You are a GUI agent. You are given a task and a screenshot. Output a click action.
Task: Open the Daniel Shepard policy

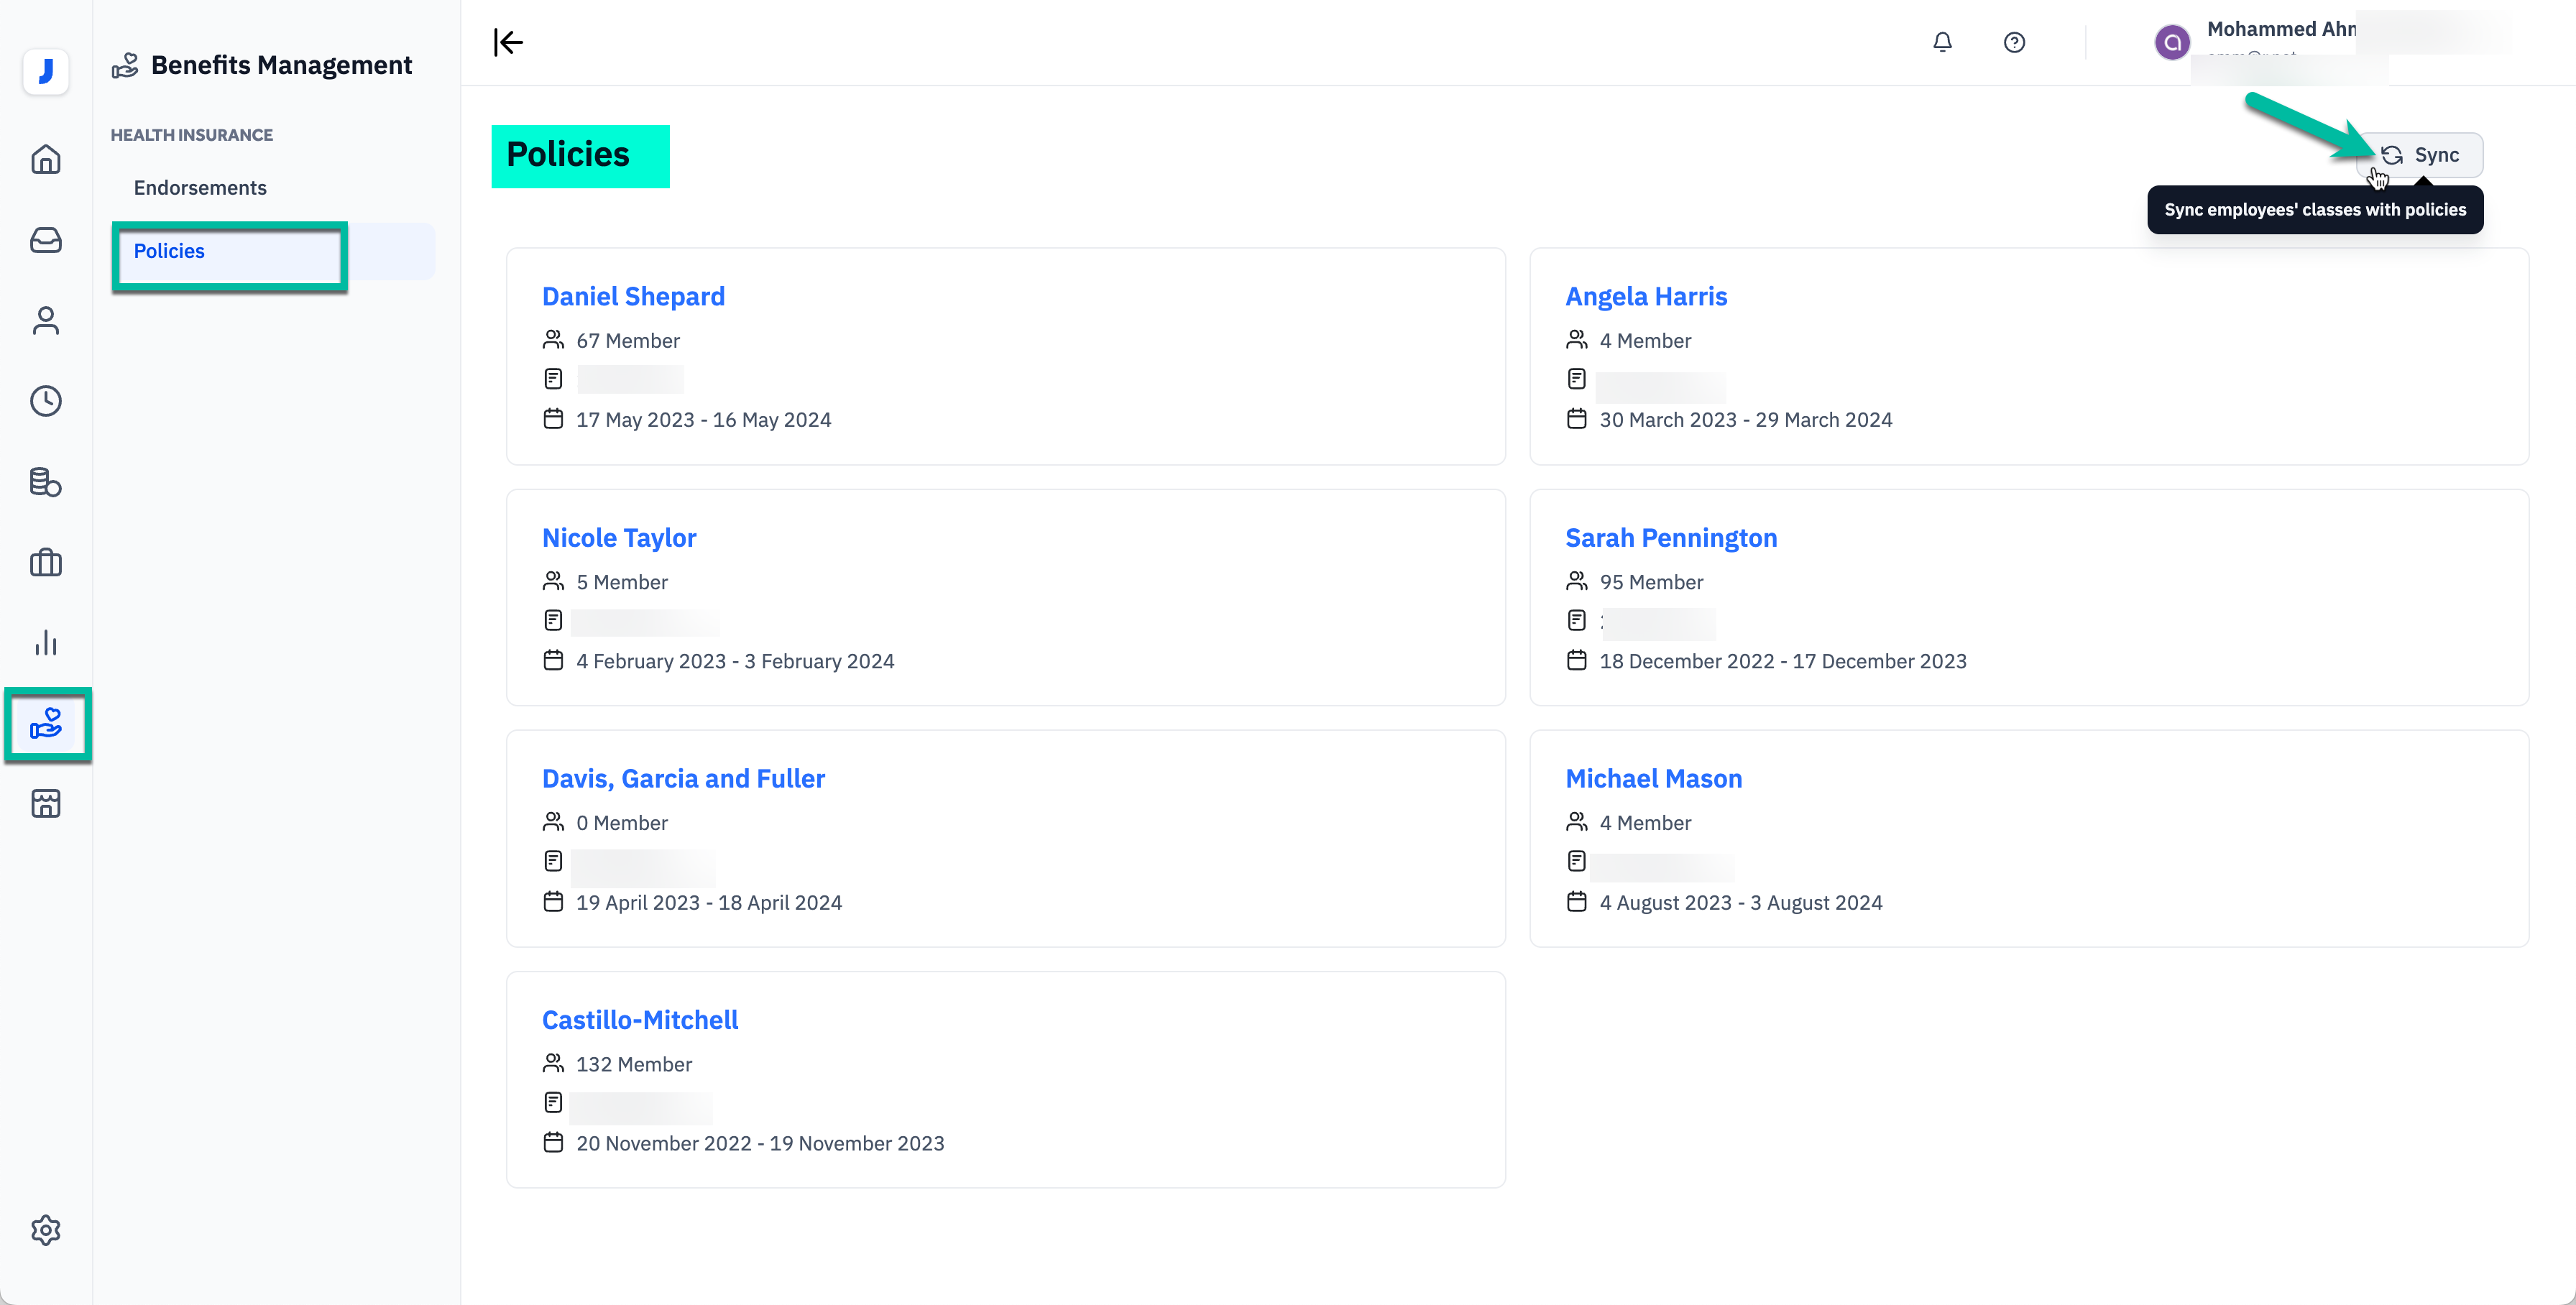[633, 296]
